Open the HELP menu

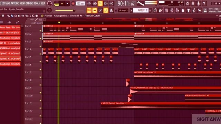coord(43,3)
